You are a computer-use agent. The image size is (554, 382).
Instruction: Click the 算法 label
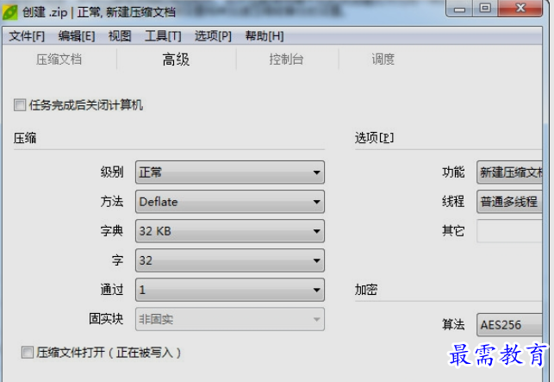point(453,325)
